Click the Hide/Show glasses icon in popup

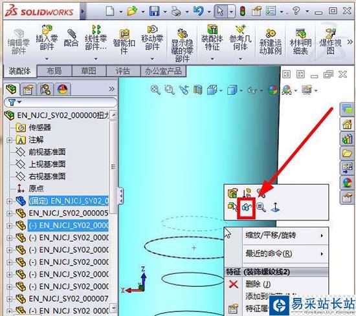[247, 207]
